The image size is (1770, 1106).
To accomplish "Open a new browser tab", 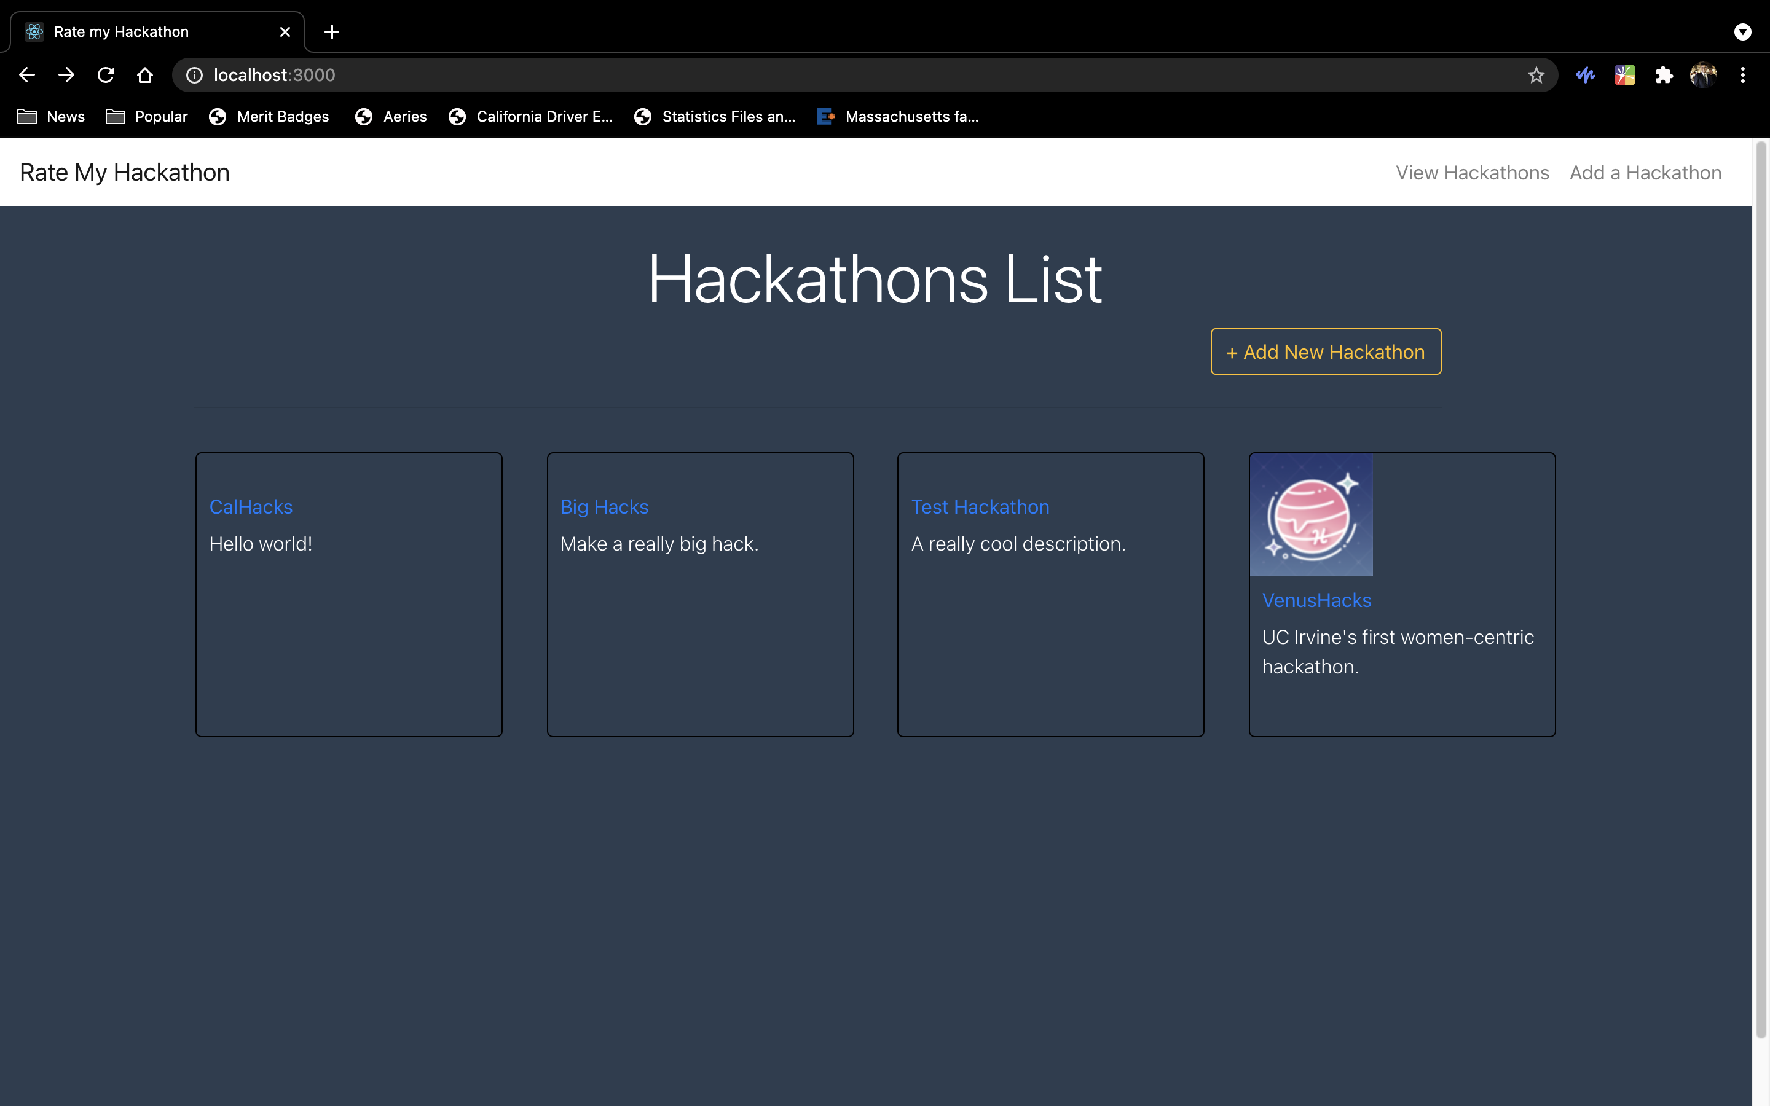I will coord(331,31).
